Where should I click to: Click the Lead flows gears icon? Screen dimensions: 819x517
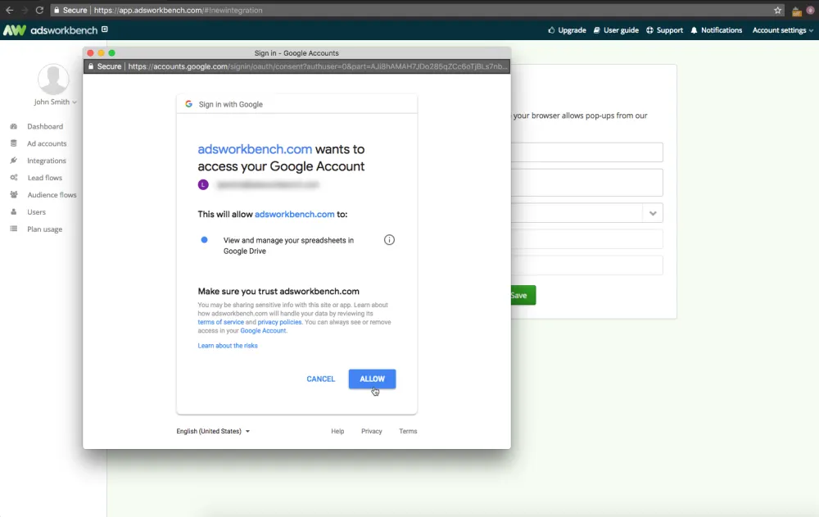[14, 178]
